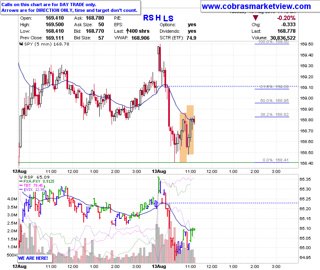Click the Ask Size value 50
Image resolution: width=320 pixels, height=270 pixels.
pos(101,25)
